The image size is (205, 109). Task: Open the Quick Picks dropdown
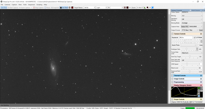coord(189,45)
